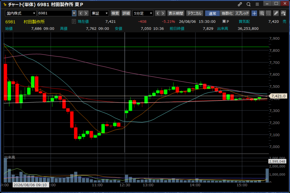Click the -5.21% change value
The width and height of the screenshot is (290, 193).
click(x=168, y=22)
